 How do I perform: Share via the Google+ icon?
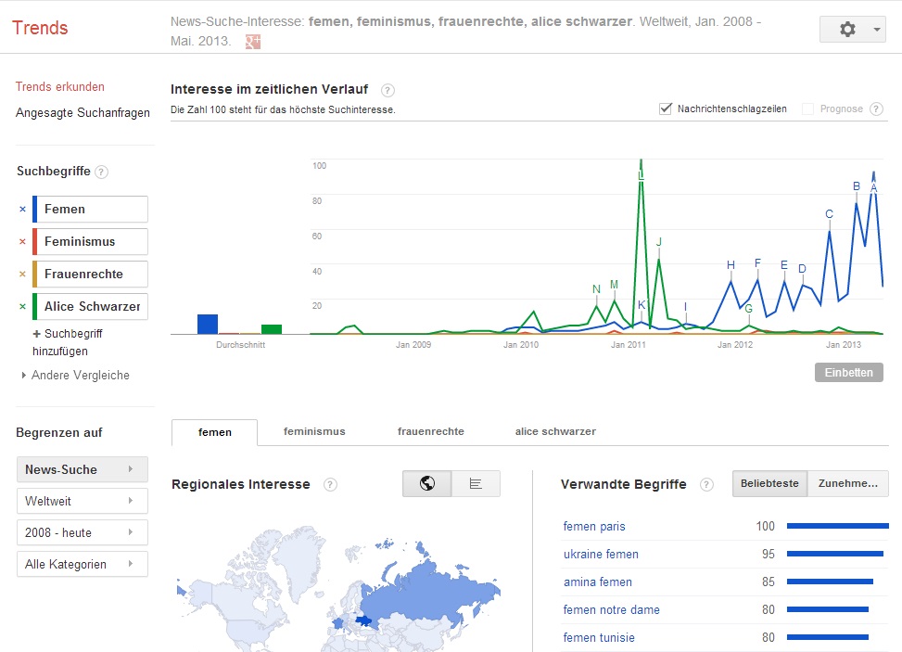(253, 42)
